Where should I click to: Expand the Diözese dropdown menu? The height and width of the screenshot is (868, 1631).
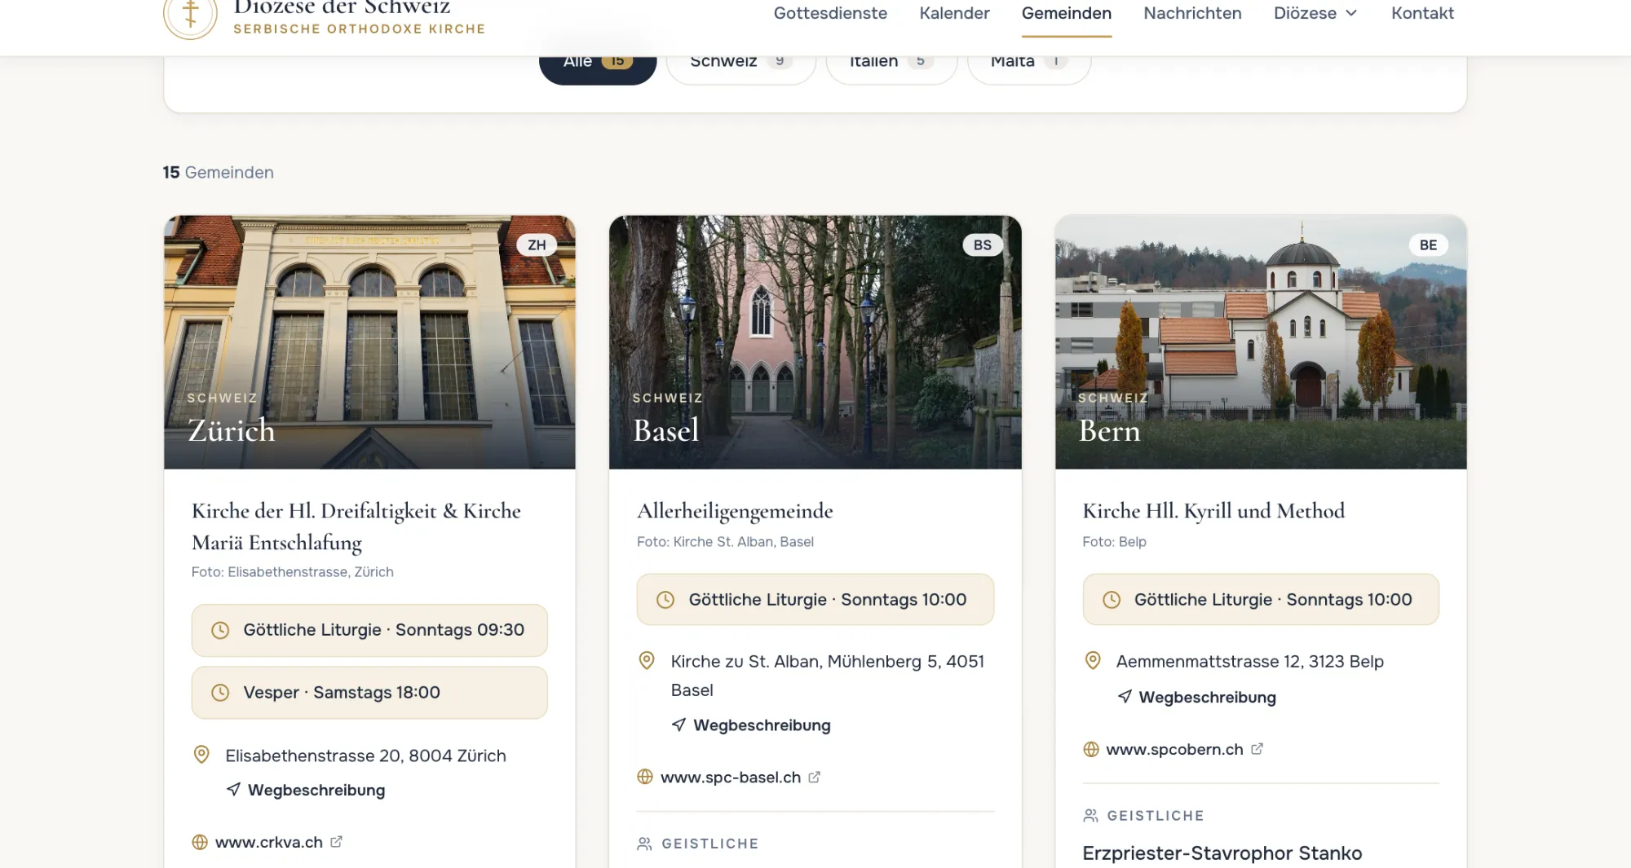coord(1316,13)
